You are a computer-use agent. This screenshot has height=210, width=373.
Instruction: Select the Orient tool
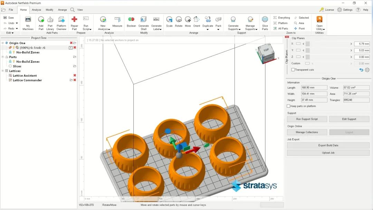tap(197, 20)
